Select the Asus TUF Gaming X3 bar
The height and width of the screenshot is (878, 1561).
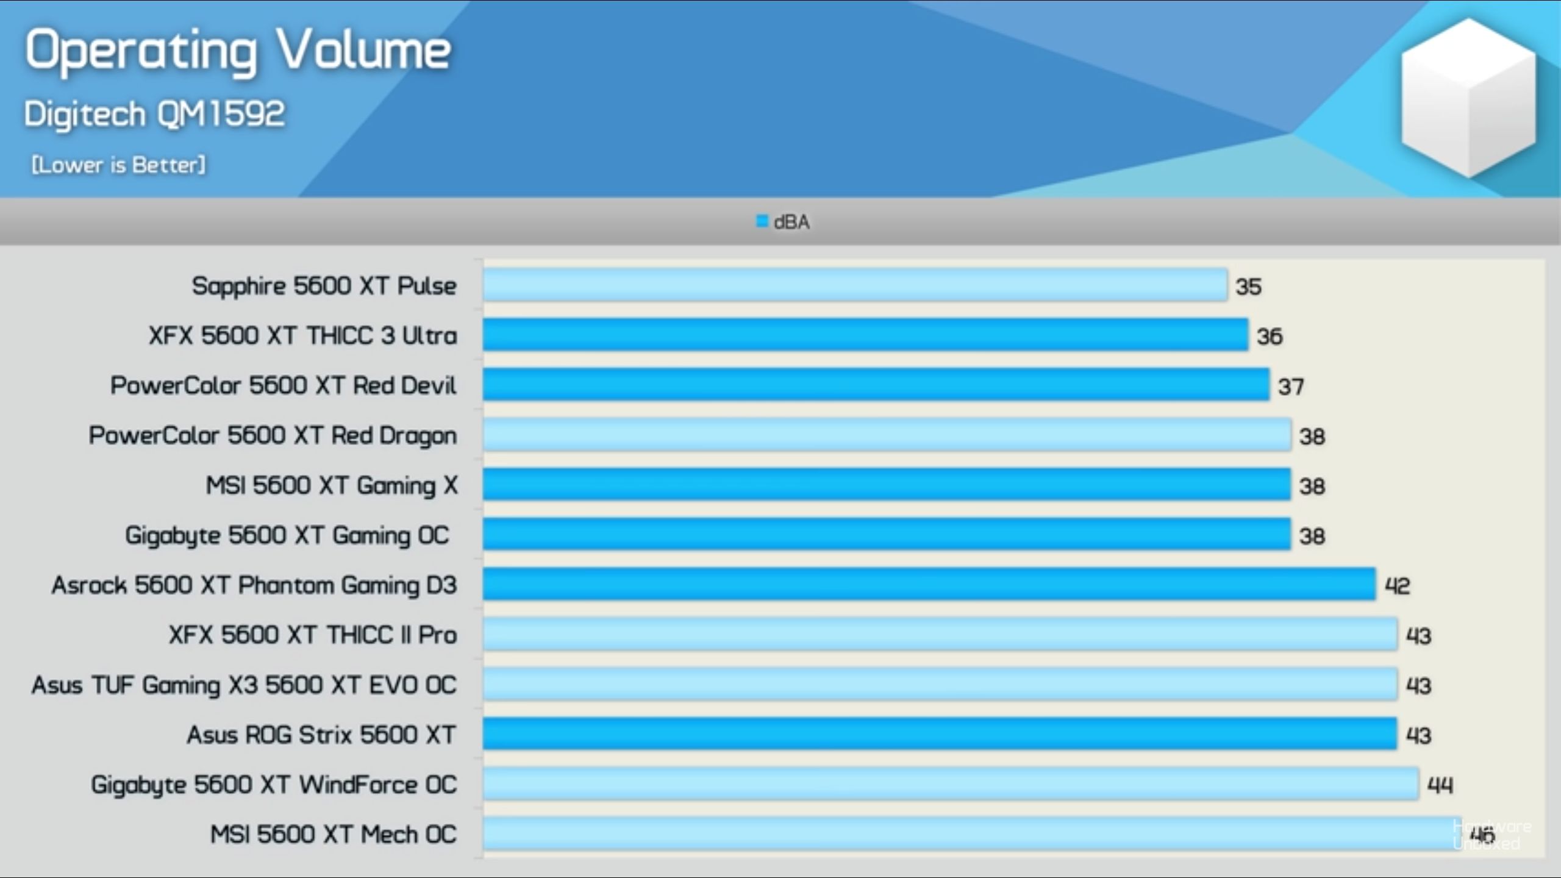point(939,684)
